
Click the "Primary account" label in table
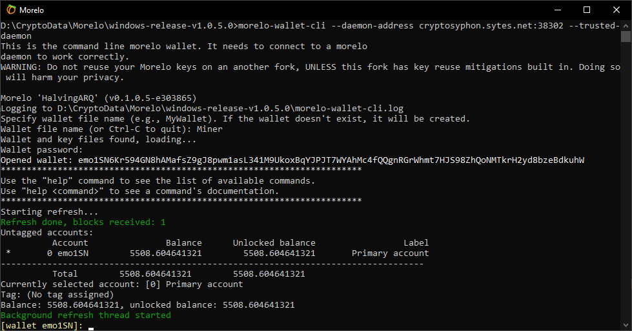click(x=390, y=253)
